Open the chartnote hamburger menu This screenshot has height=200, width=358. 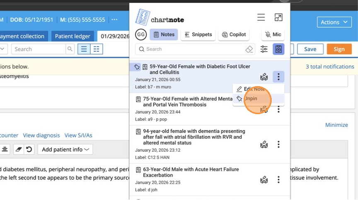[261, 17]
